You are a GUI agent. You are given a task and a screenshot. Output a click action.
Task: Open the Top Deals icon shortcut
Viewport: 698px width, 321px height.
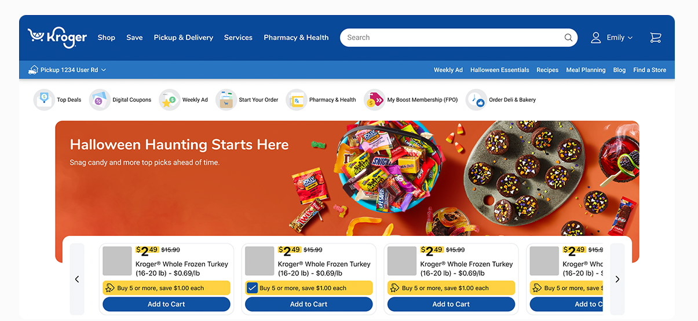44,100
